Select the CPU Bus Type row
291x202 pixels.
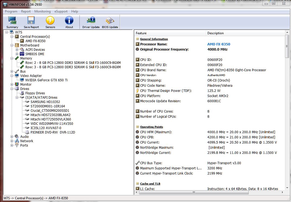(210, 163)
